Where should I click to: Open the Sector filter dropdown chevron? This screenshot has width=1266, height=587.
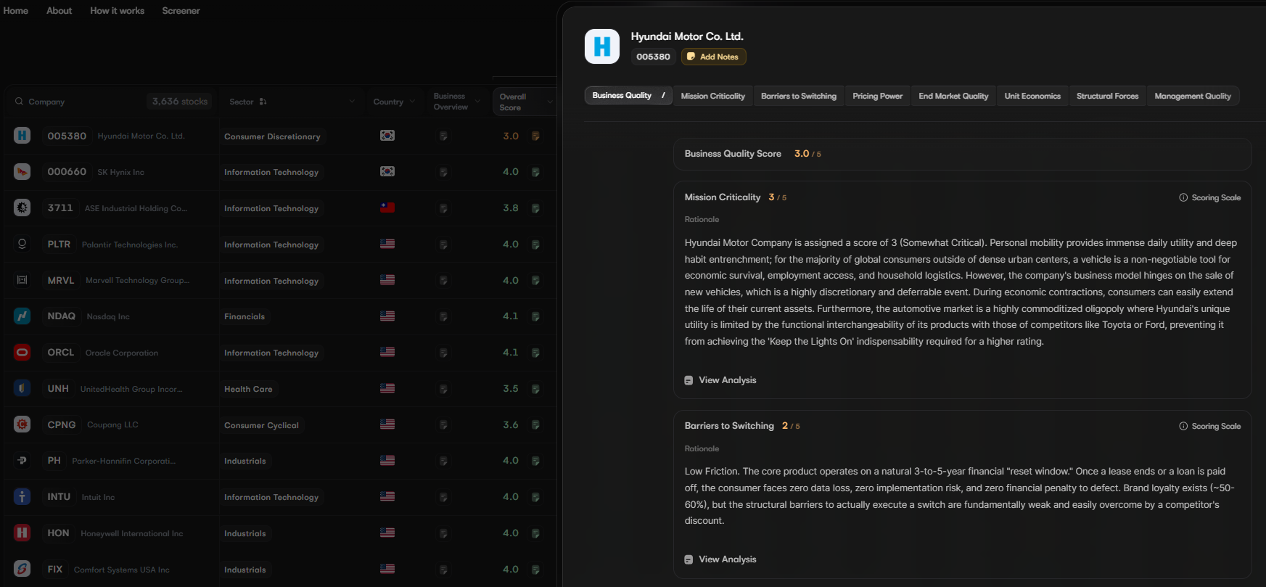point(352,102)
